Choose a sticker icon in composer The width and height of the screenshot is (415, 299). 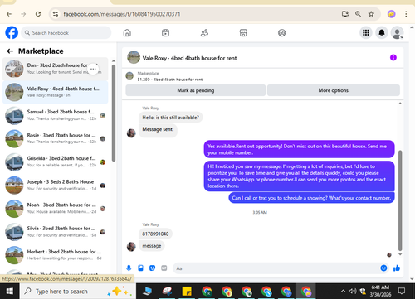(x=152, y=268)
